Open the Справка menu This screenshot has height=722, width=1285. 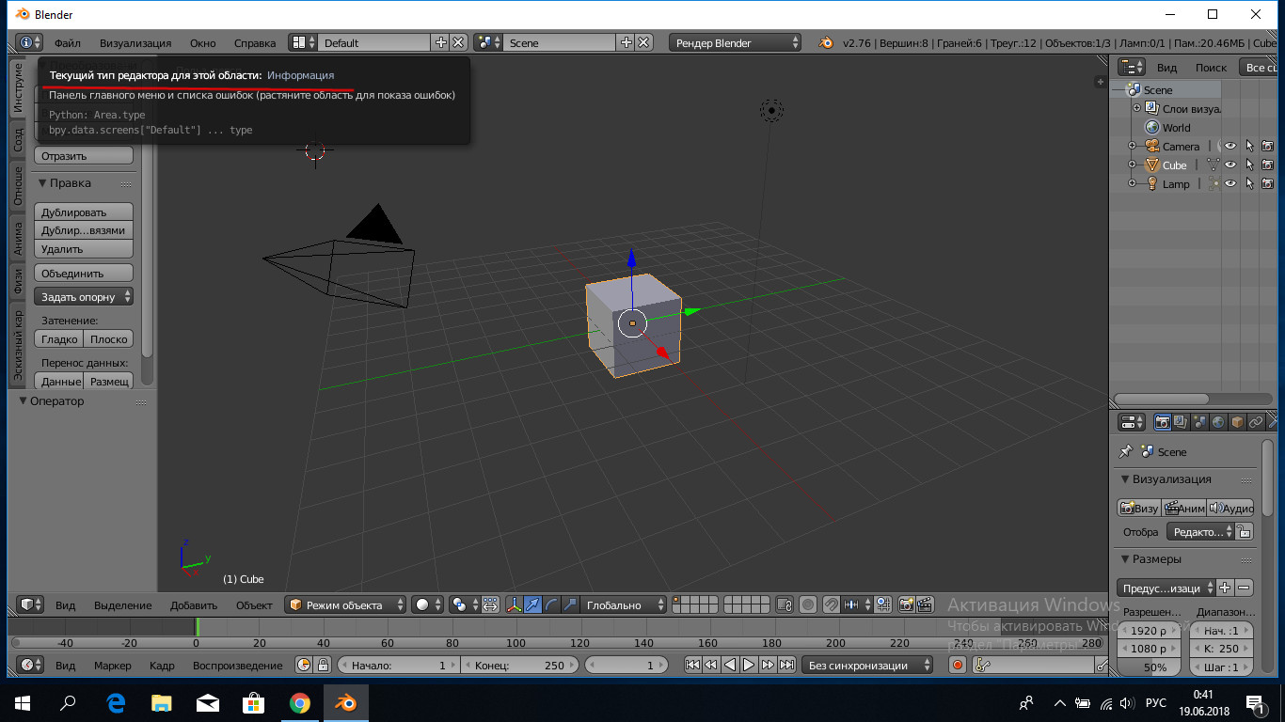(255, 42)
